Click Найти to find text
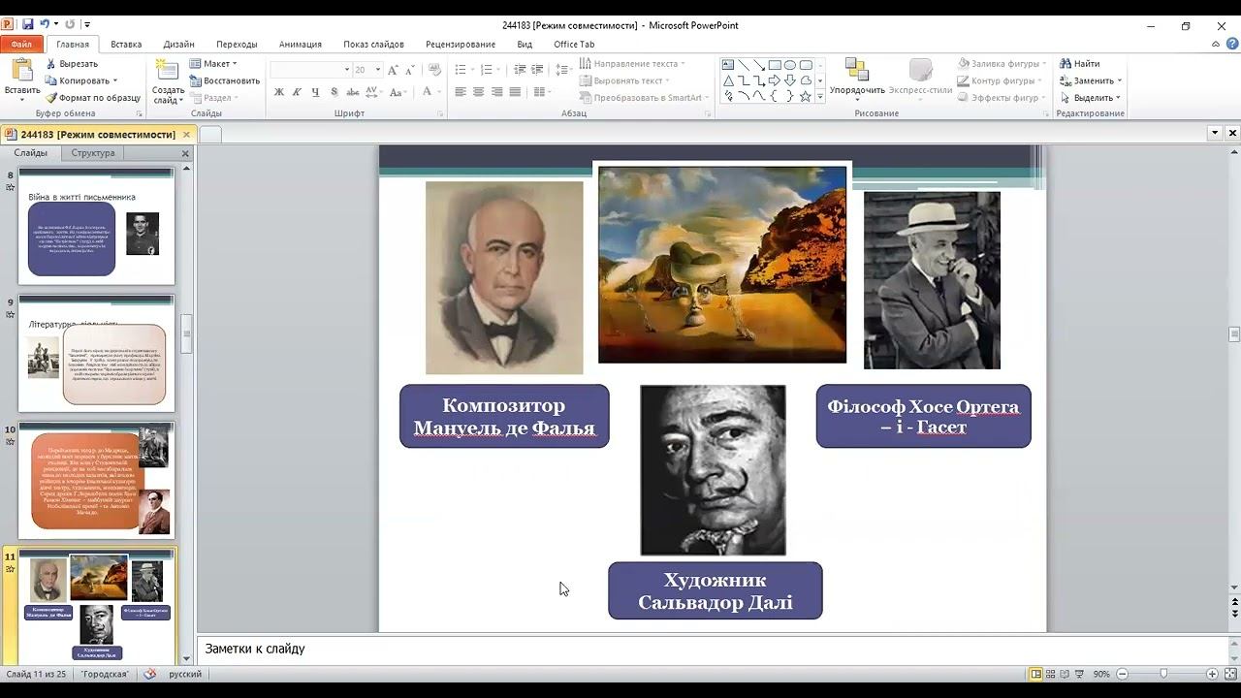1241x698 pixels. 1080,64
